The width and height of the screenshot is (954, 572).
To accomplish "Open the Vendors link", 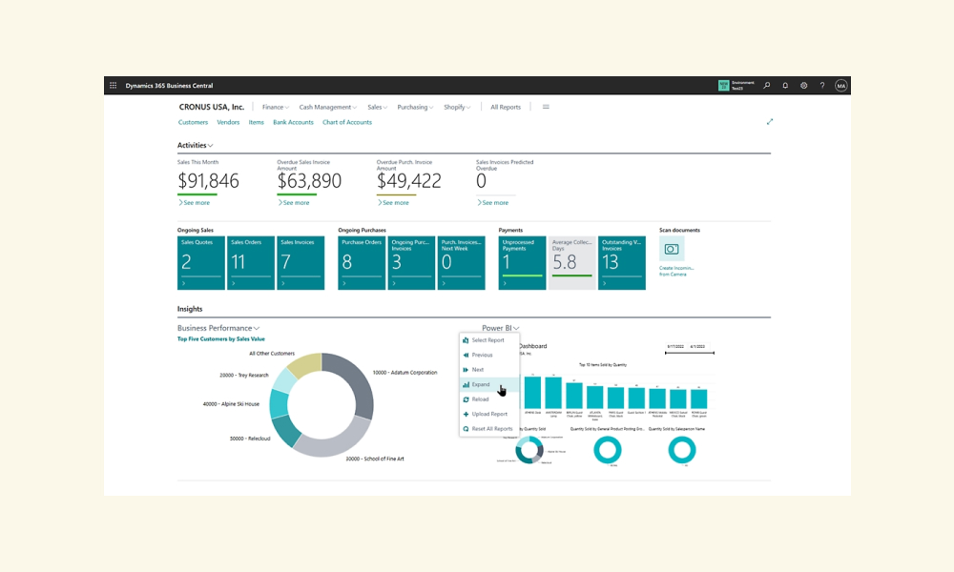I will 228,122.
